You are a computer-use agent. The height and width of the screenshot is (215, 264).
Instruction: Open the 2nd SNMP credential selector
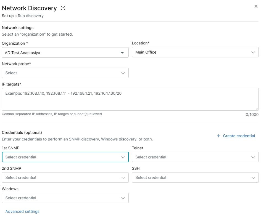[x=65, y=177]
